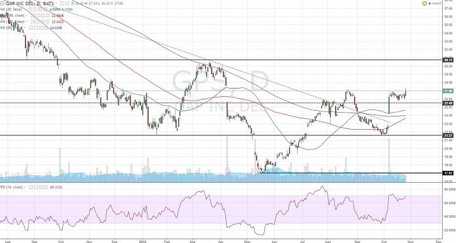
Task: Open dropdown arrow beside GAP INC DEL title
Action: point(56,4)
